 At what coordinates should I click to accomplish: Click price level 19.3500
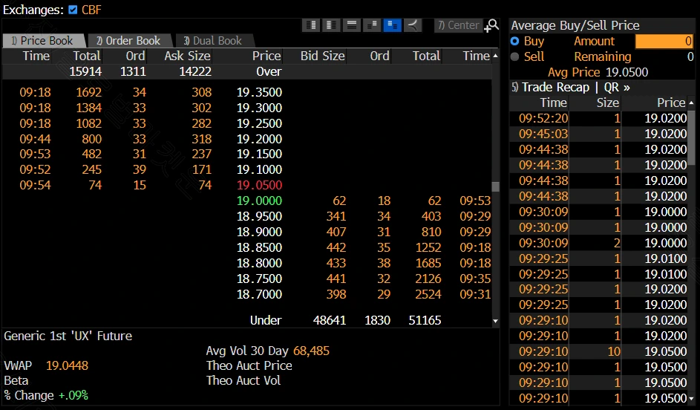(x=259, y=92)
